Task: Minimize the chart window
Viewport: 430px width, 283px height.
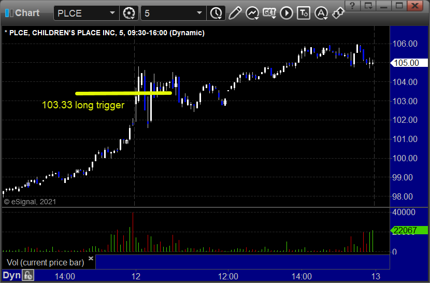Action: coord(384,6)
